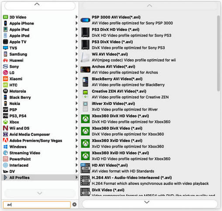Screen dimensions: 222x211
Task: Select PS3 DivX Video (*.avi) profile
Action: coord(148,45)
